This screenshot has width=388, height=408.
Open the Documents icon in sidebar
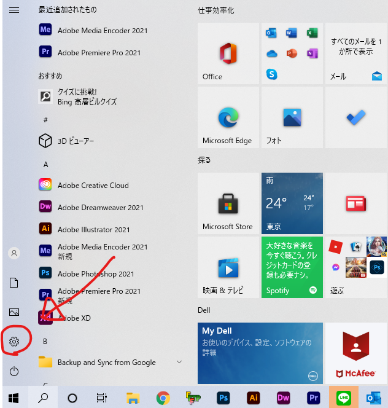coord(14,283)
